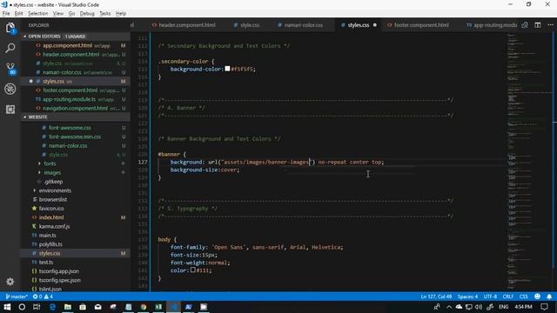Expand the fonts folder
This screenshot has height=313, width=557.
click(50, 163)
